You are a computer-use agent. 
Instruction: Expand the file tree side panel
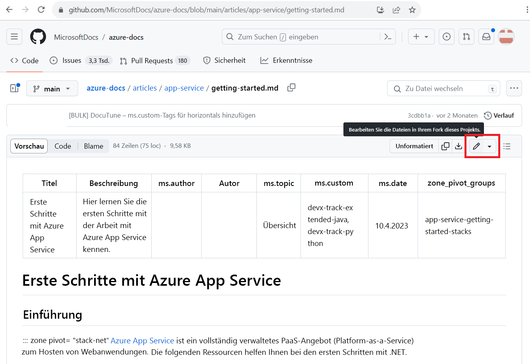(x=15, y=88)
